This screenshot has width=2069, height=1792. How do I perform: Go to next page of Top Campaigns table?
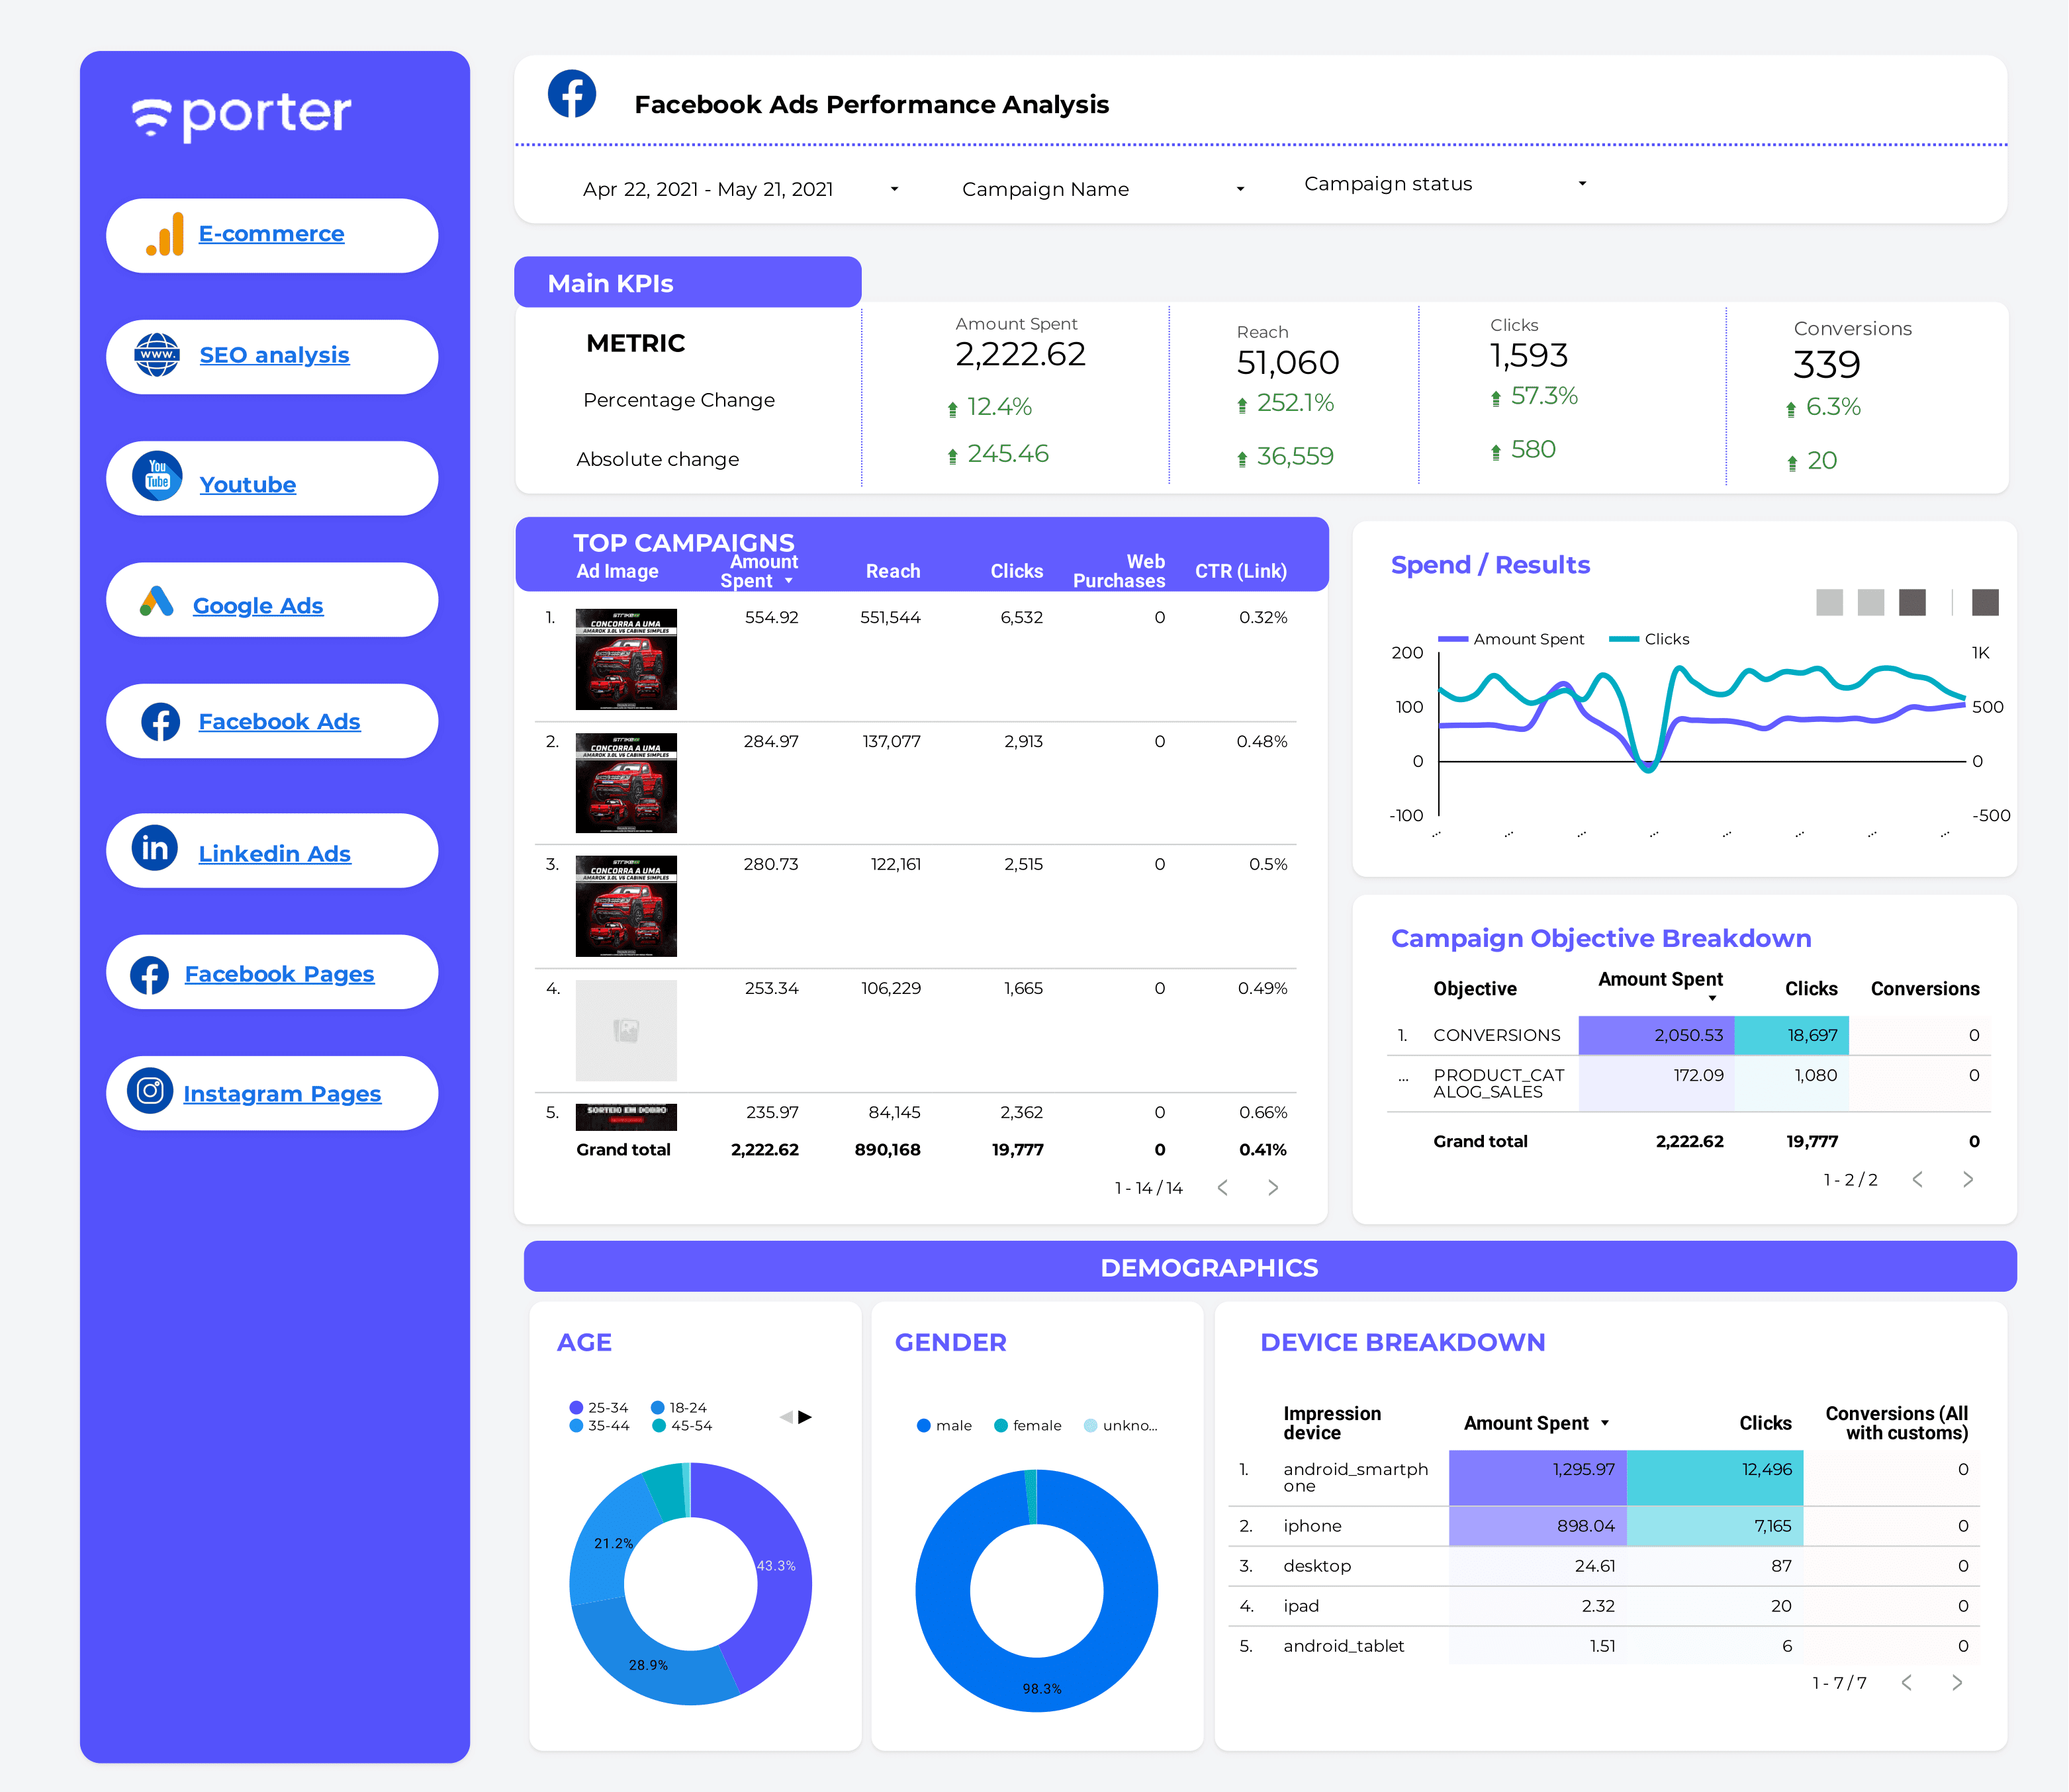(x=1272, y=1188)
